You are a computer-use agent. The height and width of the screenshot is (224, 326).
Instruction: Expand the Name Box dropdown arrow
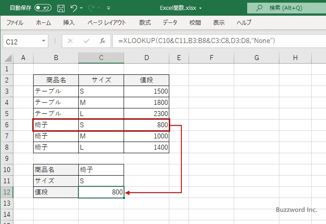(44, 41)
